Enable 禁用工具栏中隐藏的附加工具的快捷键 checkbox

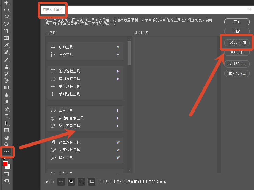(x=102, y=182)
